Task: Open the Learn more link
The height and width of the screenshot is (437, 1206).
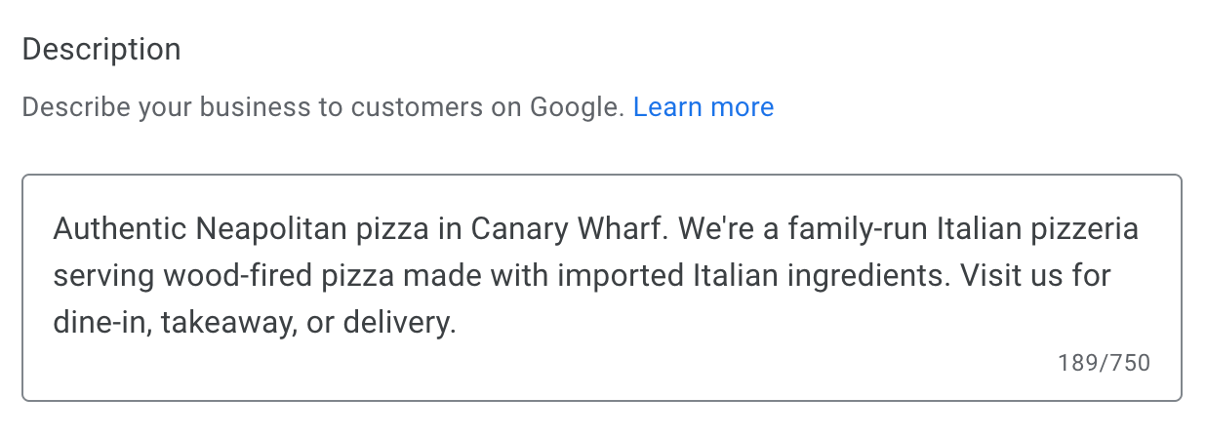Action: click(703, 107)
